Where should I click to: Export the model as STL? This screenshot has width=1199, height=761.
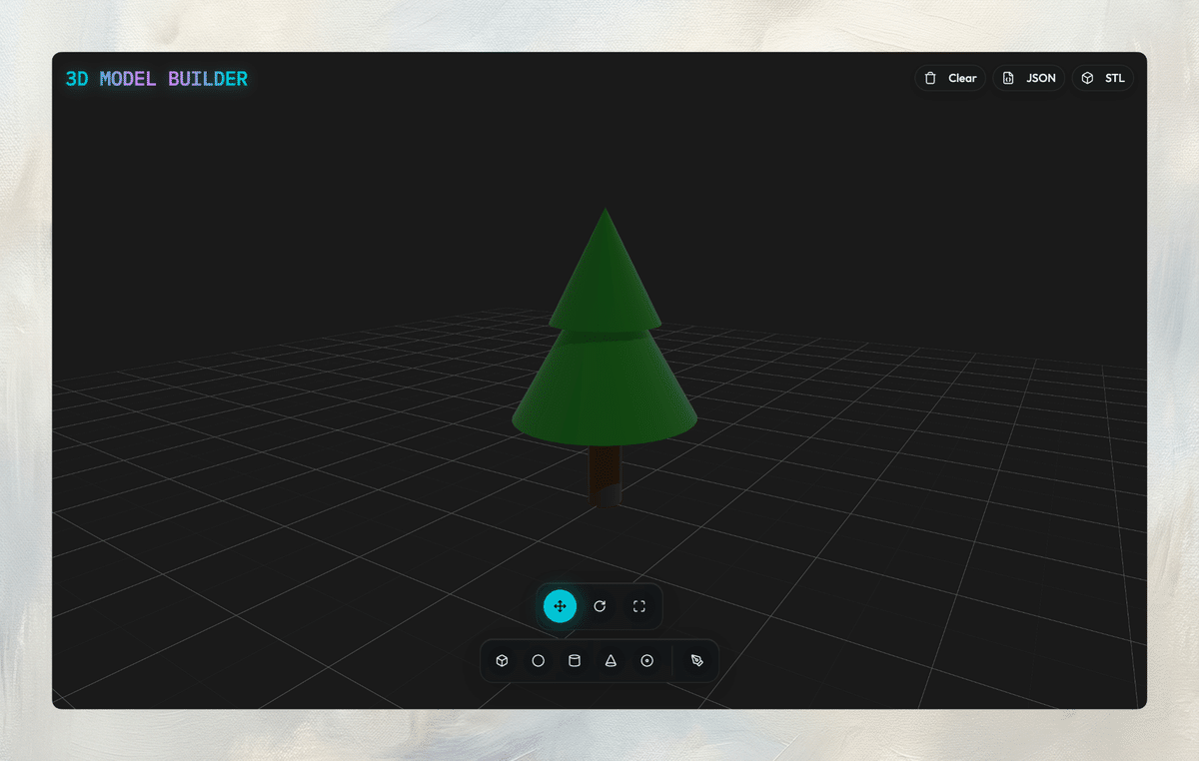[x=1102, y=77]
